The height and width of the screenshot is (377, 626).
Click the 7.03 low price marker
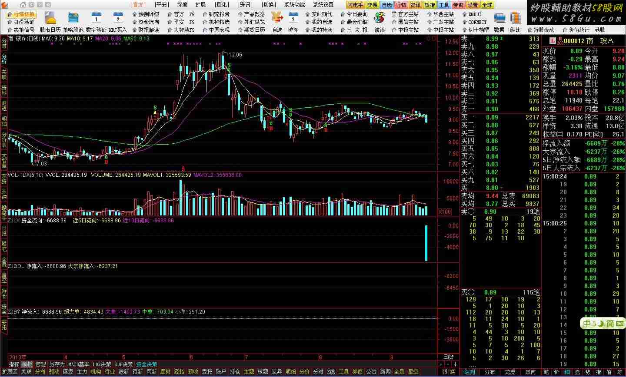click(x=41, y=164)
